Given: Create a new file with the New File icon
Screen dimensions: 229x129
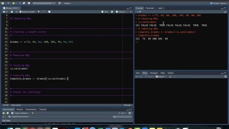Looking at the screenshot, I should (3, 3).
